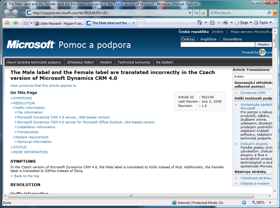Open the address bar history dropdown
The image size is (280, 208).
coord(190,13)
